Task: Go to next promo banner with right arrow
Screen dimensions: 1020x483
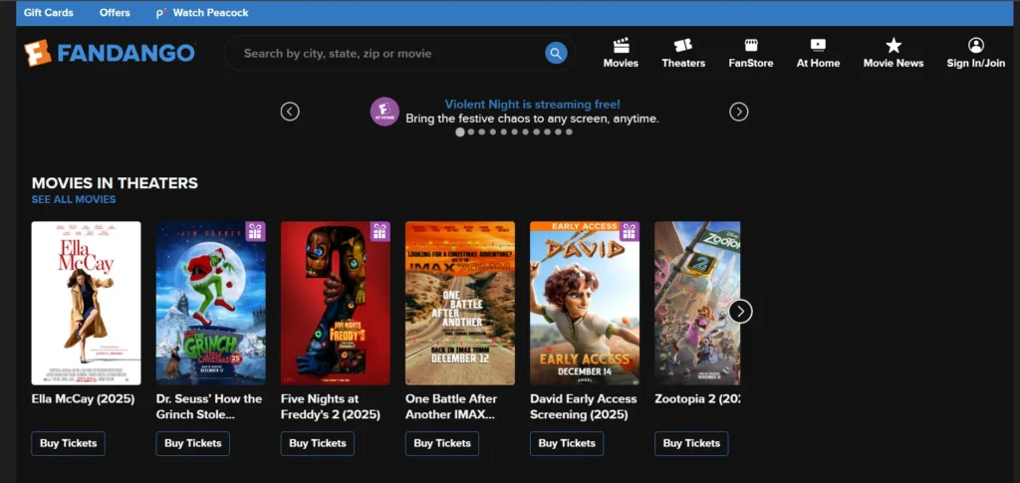Action: [738, 112]
